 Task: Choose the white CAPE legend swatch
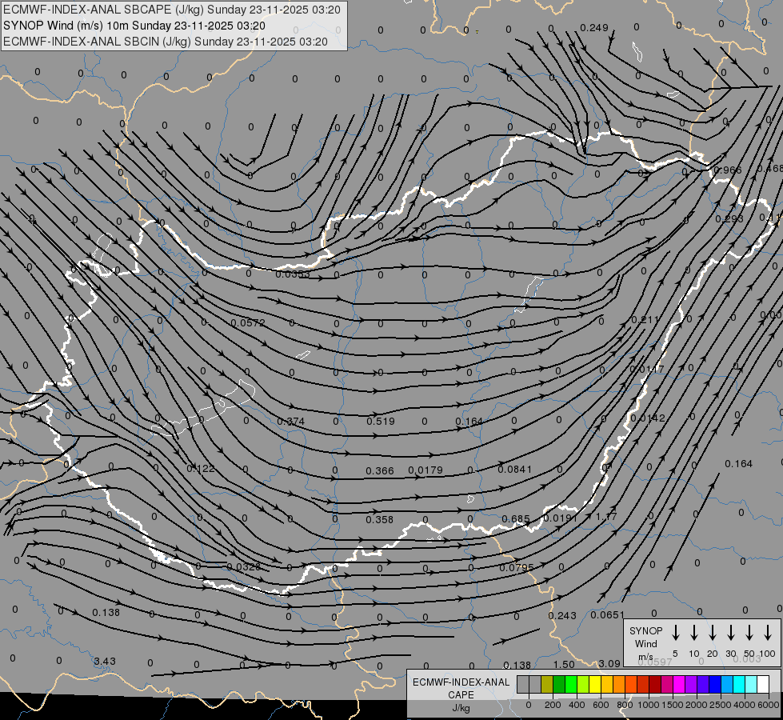(762, 684)
